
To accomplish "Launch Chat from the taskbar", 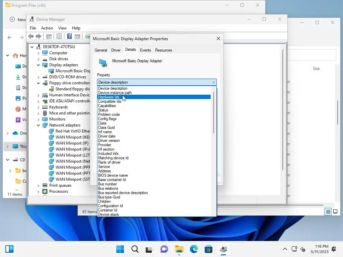I will pos(164,249).
